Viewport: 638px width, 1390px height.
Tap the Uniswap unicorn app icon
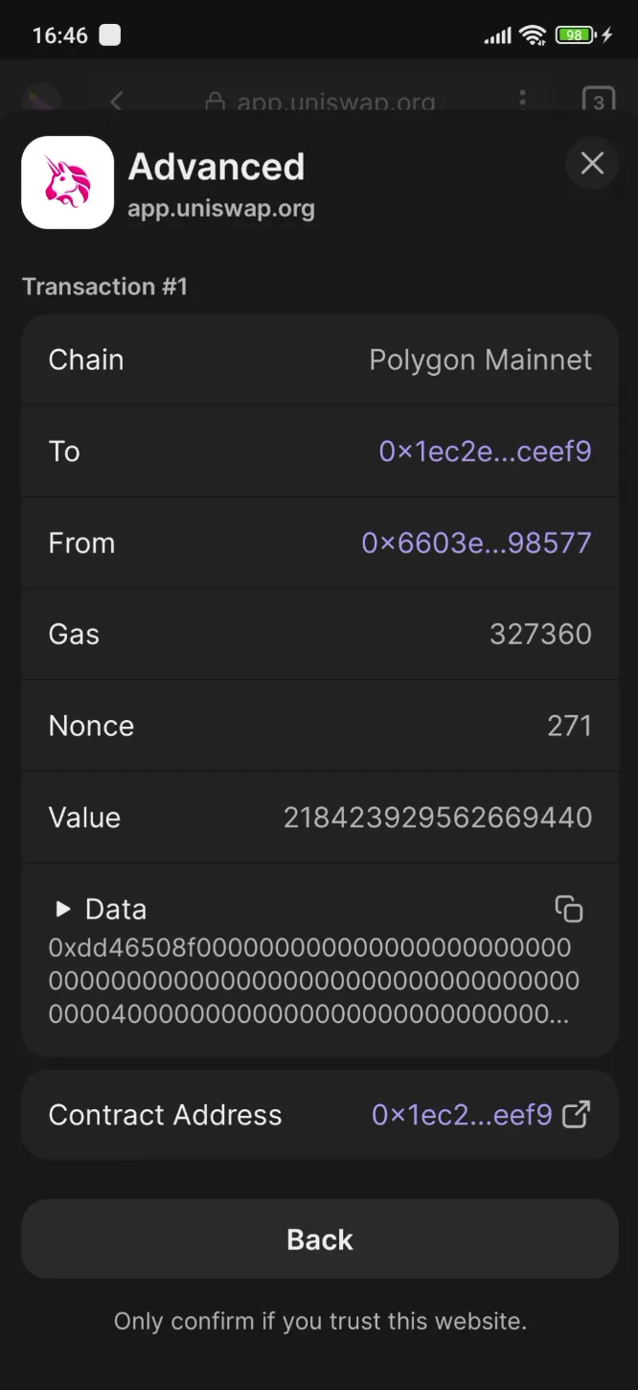(67, 182)
